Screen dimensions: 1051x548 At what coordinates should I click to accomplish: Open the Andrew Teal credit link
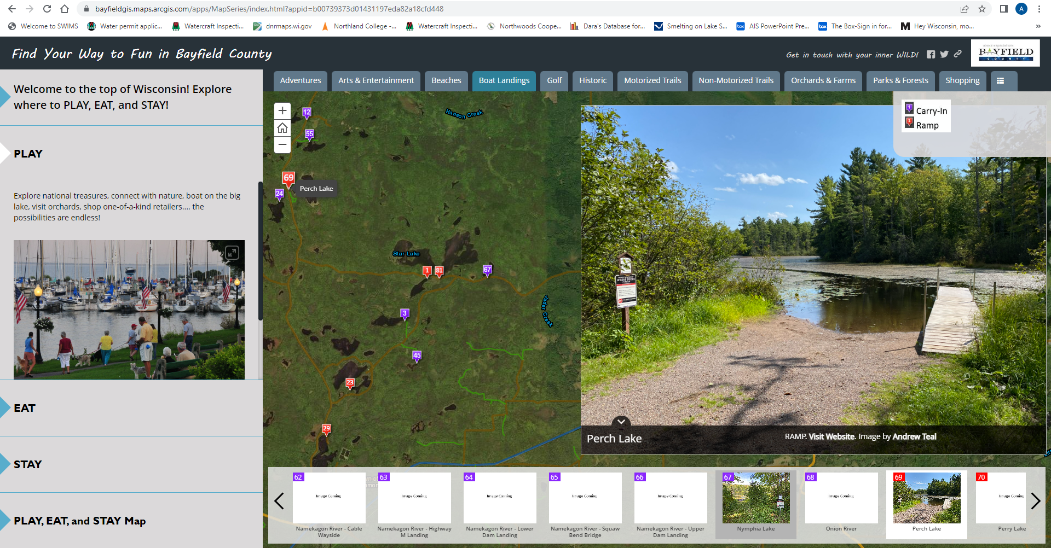(914, 436)
